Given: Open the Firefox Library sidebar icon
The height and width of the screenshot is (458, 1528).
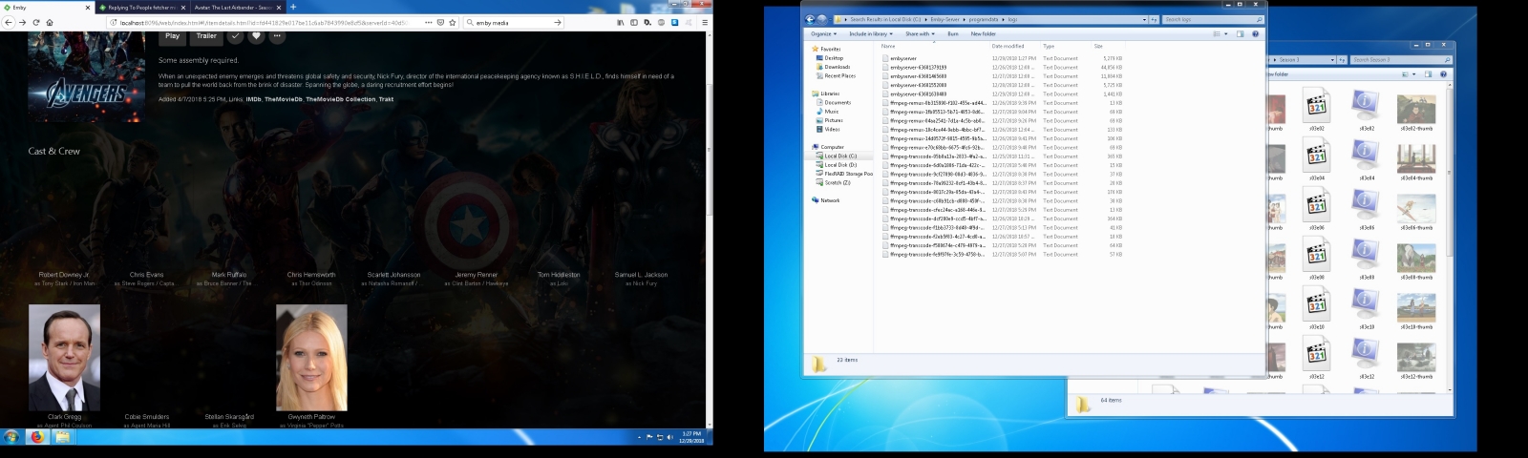Looking at the screenshot, I should pyautogui.click(x=621, y=22).
